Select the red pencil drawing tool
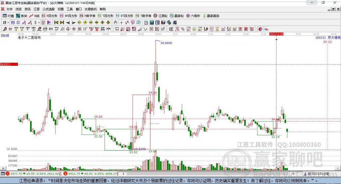 [x=5, y=29]
